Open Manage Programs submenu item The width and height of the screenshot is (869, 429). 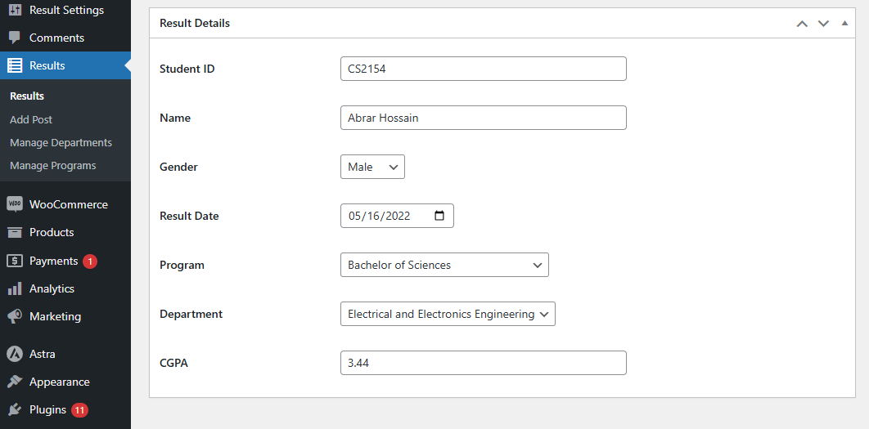52,165
